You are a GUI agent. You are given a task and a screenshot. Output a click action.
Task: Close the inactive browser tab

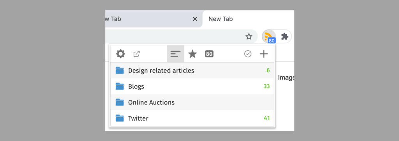(195, 19)
